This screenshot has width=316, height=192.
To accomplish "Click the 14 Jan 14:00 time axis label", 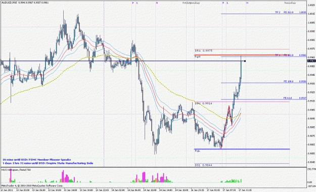I will pyautogui.click(x=166, y=190).
